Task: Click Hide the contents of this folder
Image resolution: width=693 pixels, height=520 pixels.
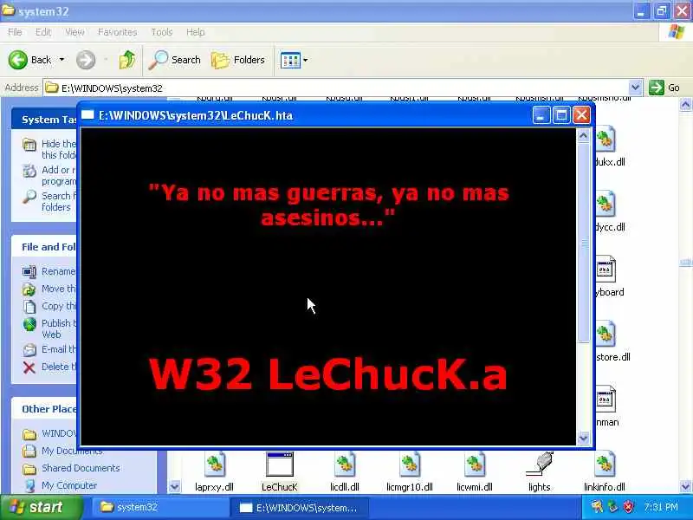Action: point(49,149)
